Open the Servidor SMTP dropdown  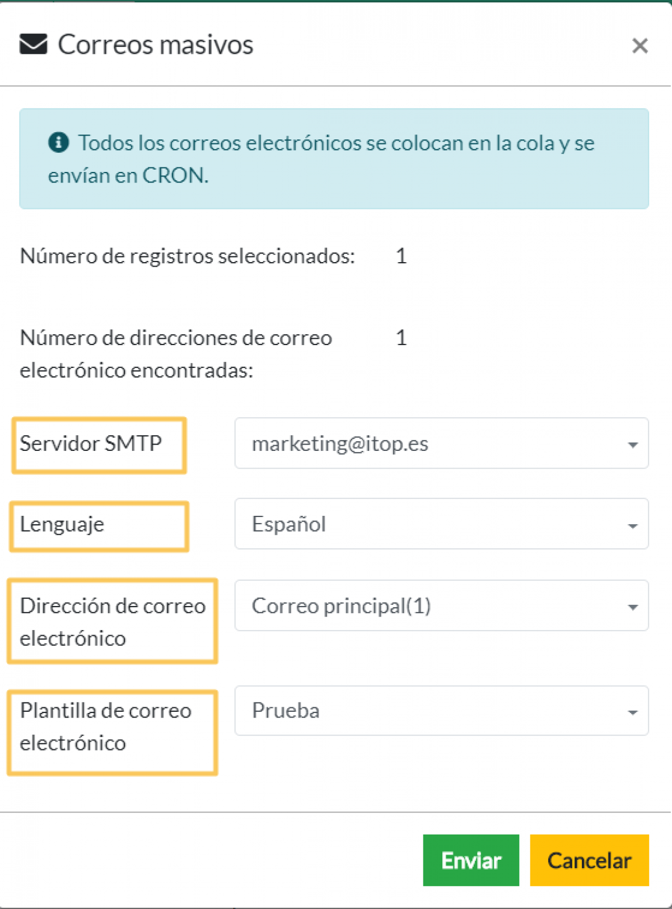click(441, 443)
